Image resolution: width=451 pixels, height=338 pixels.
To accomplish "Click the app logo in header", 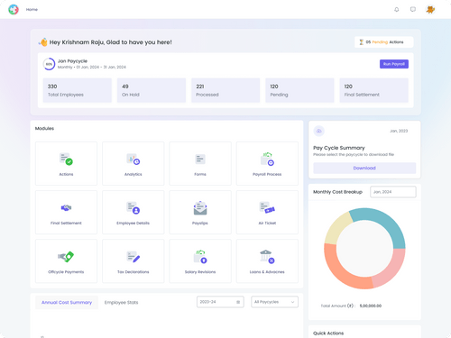I will pos(14,10).
